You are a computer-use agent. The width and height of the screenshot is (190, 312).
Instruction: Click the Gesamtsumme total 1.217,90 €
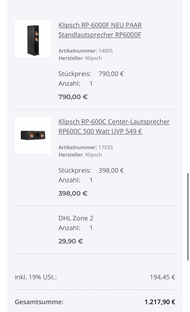click(160, 302)
